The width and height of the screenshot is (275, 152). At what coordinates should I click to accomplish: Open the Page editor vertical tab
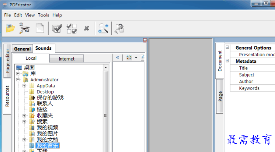(x=7, y=60)
